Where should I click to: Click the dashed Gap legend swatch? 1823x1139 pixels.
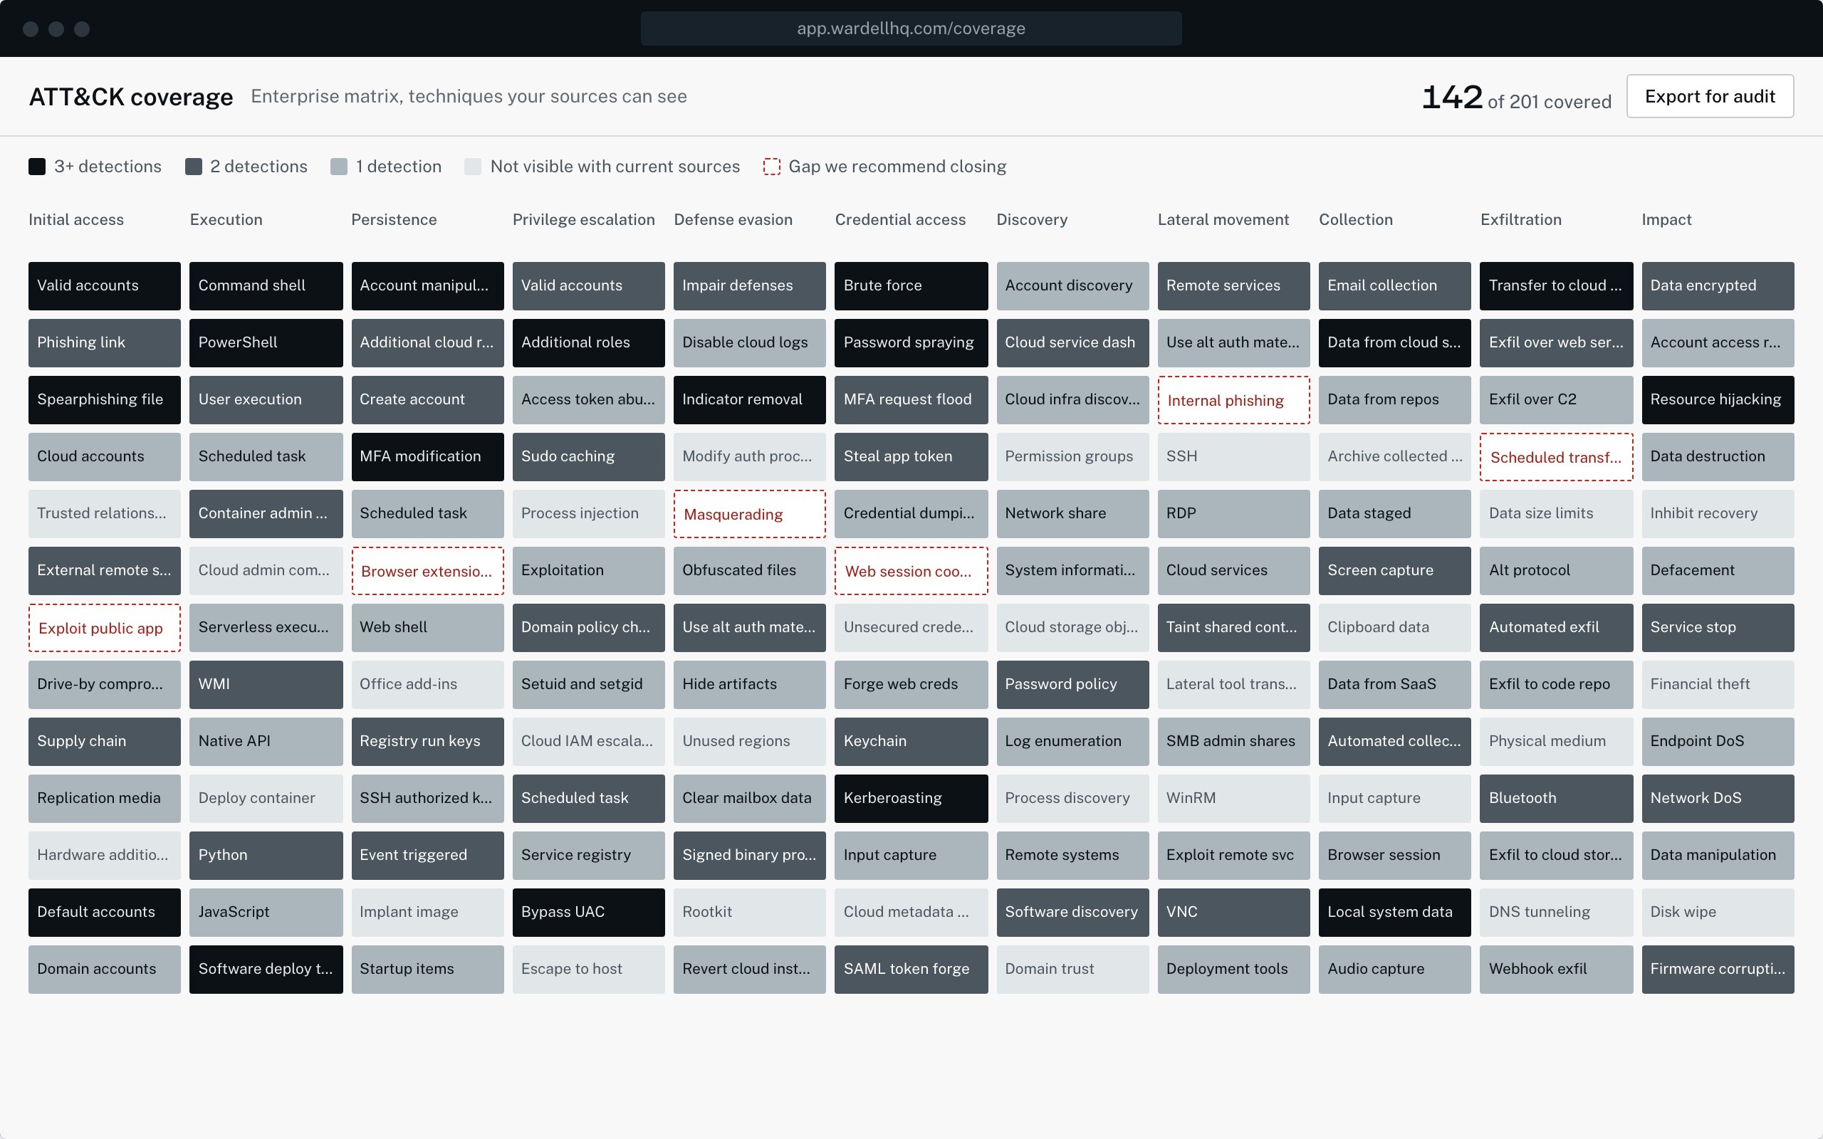pos(771,167)
